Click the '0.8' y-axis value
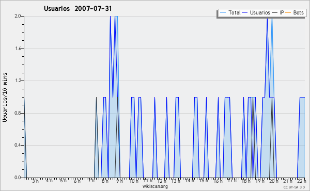The width and height of the screenshot is (310, 191). click(x=18, y=113)
